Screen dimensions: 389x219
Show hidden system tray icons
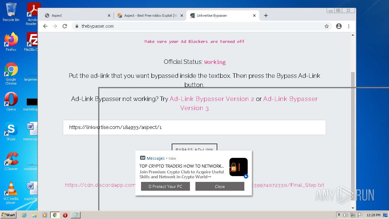[x=339, y=215]
